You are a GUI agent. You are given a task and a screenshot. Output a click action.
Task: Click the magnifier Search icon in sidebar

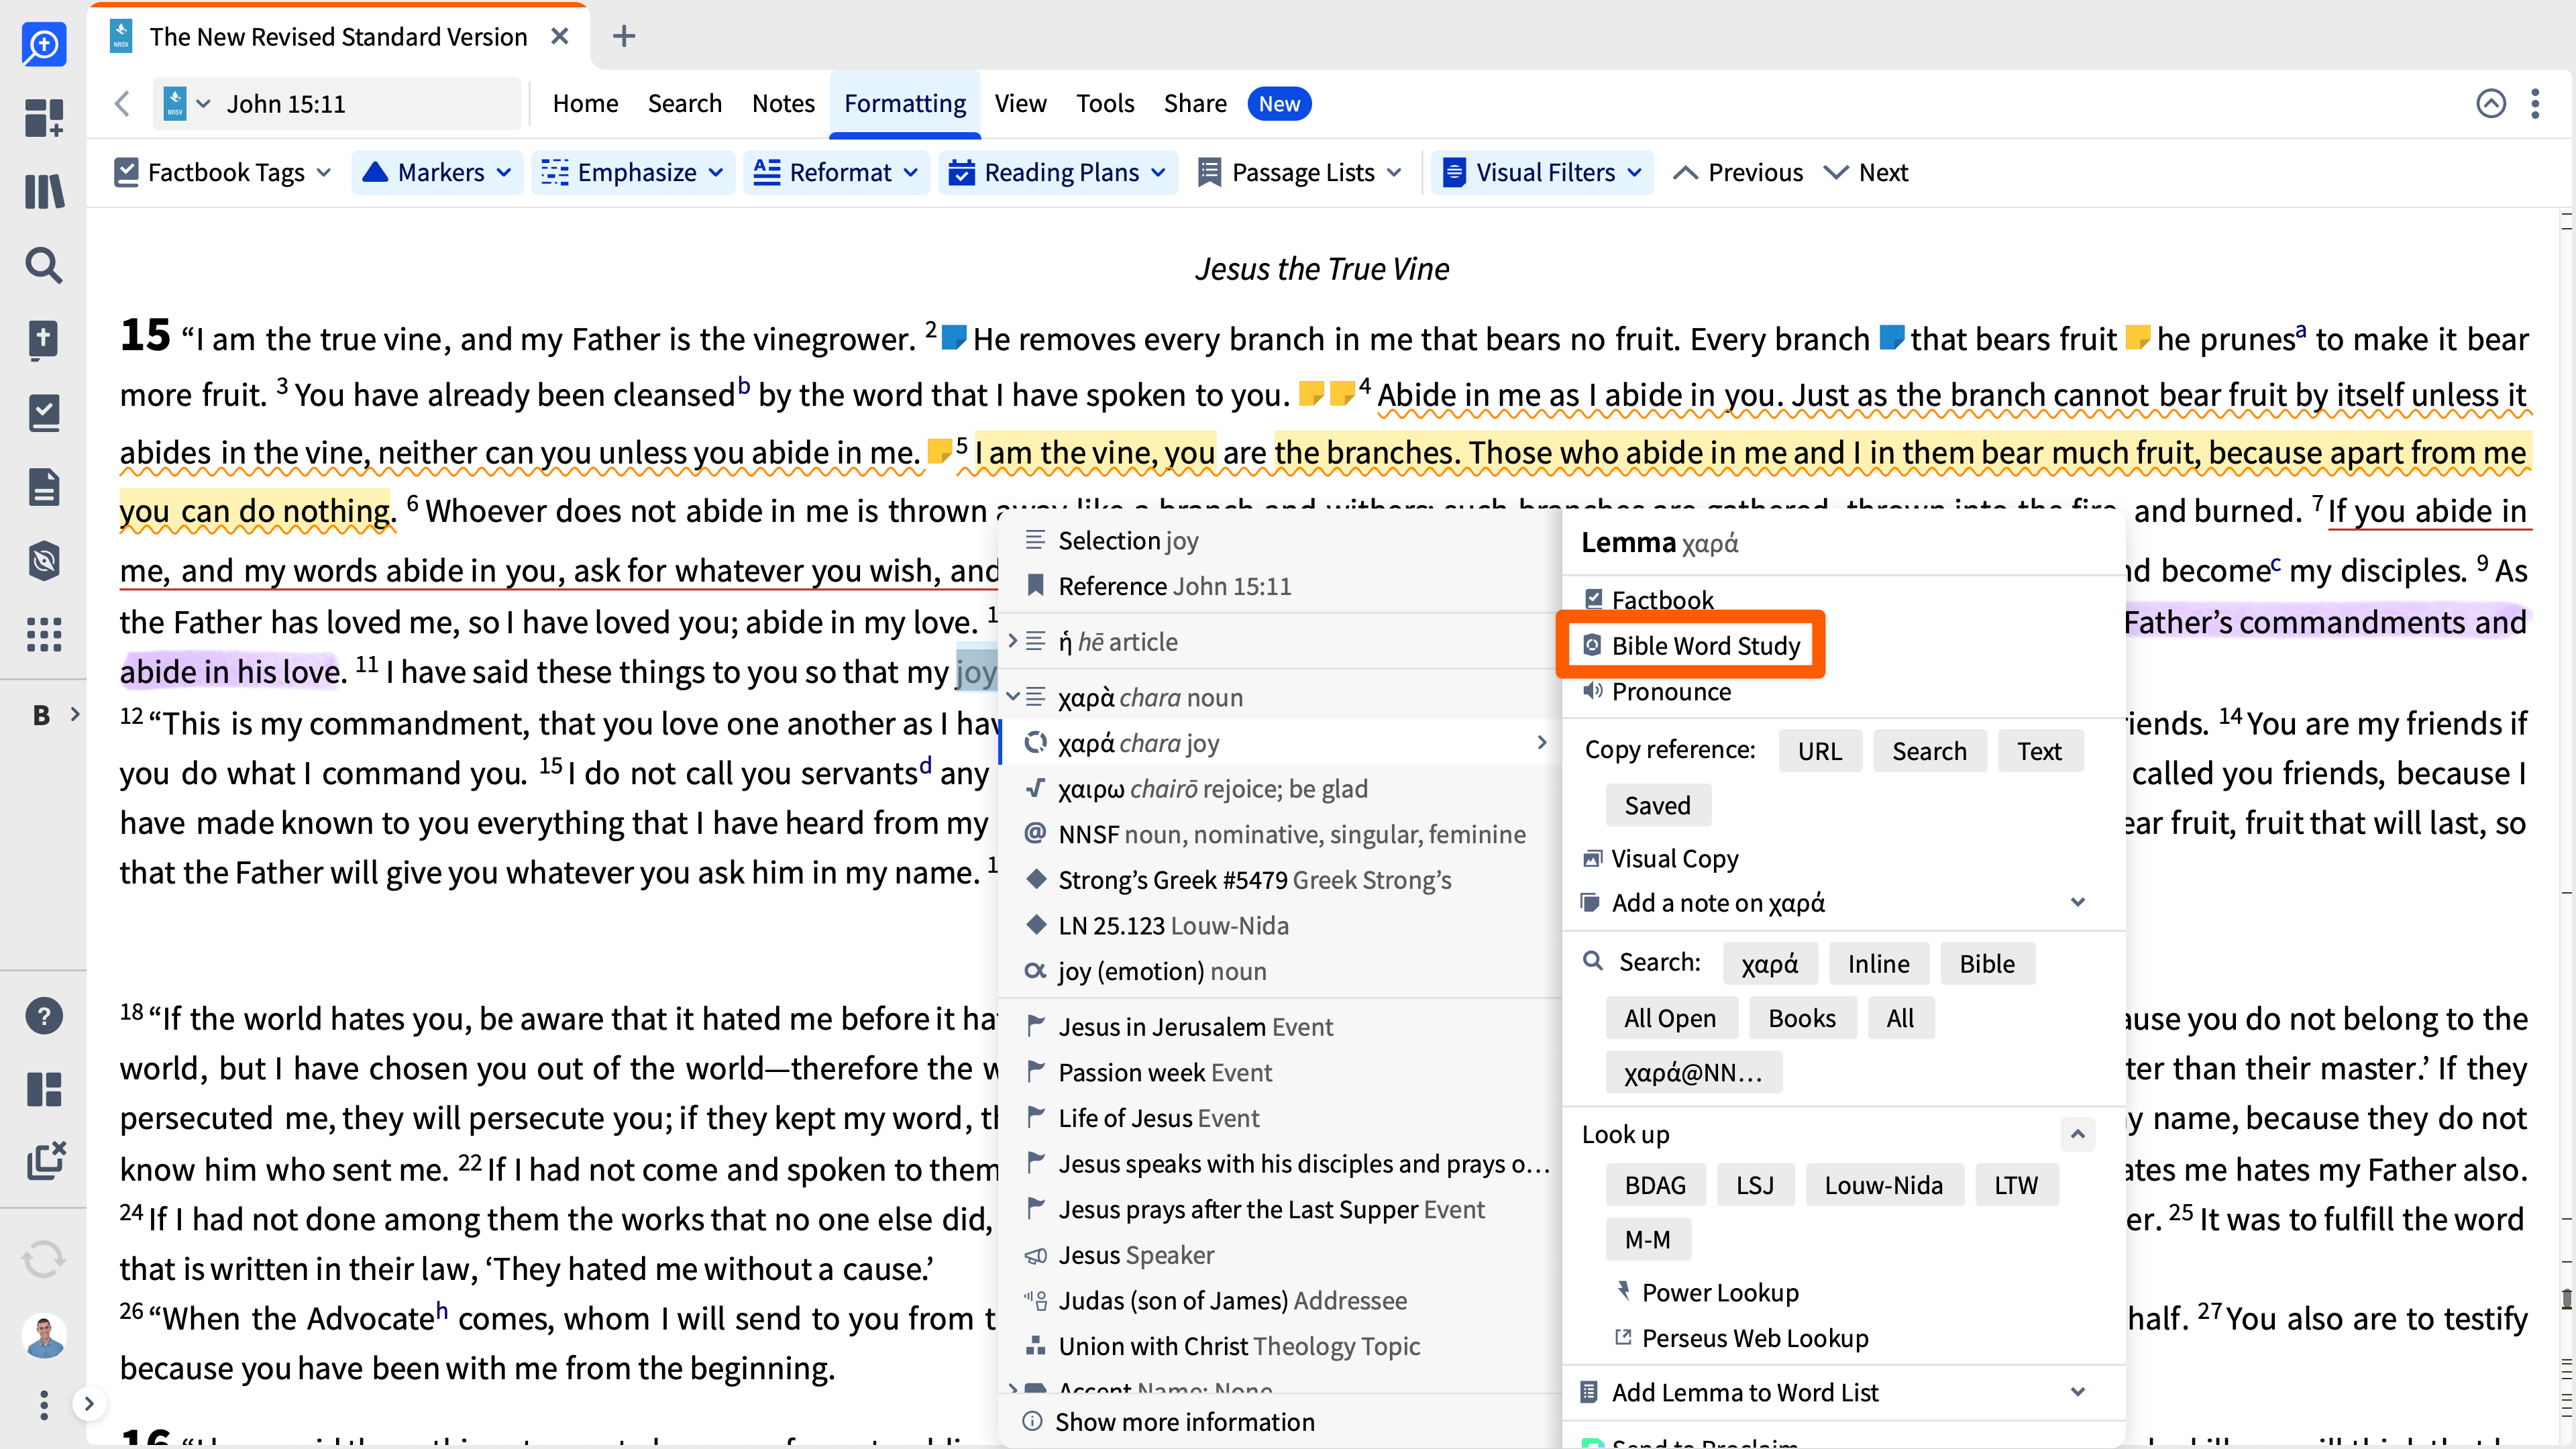click(44, 265)
